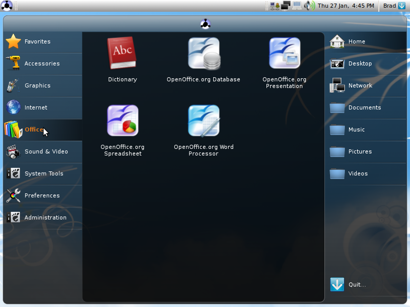The width and height of the screenshot is (410, 307).
Task: Select the Office category label
Action: point(34,129)
